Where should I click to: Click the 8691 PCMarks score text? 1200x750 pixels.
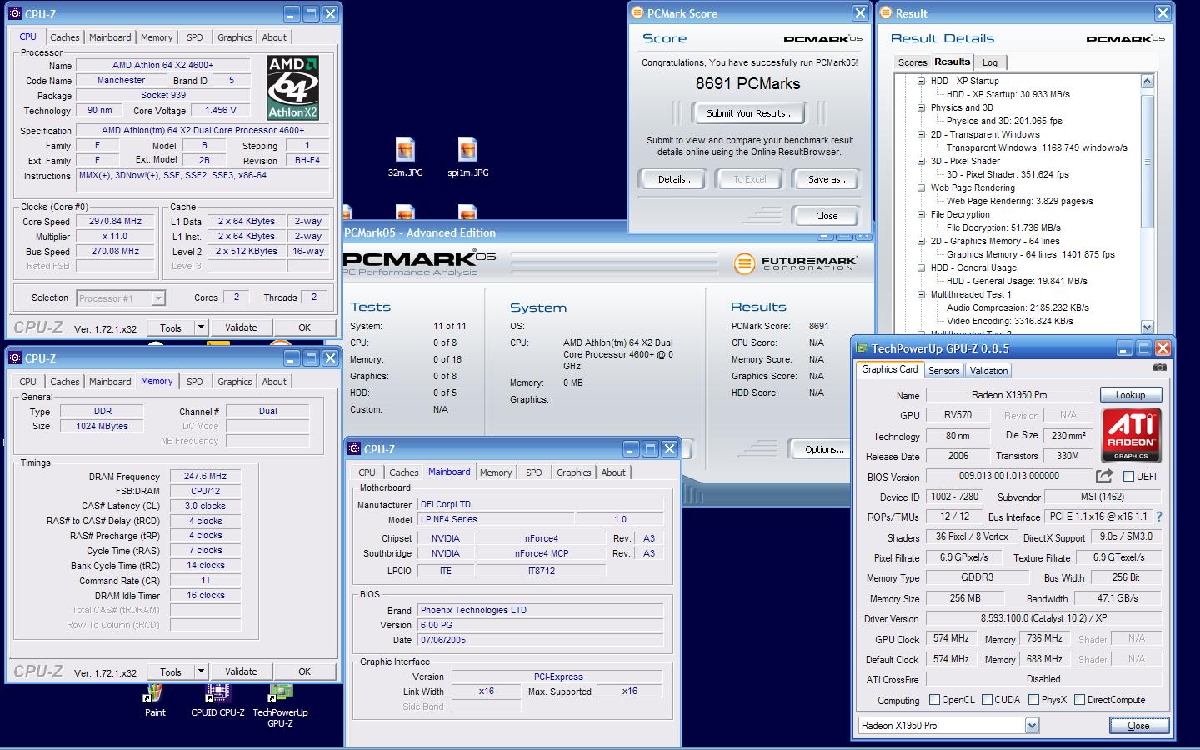[x=748, y=84]
